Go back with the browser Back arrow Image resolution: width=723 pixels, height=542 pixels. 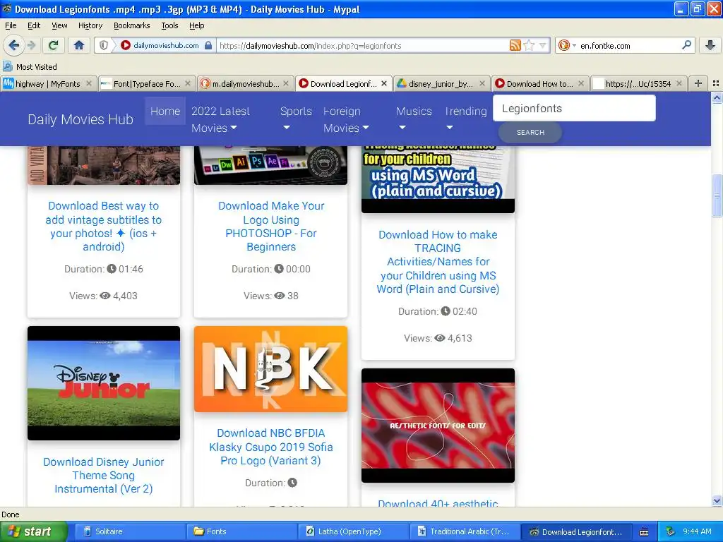pyautogui.click(x=13, y=45)
